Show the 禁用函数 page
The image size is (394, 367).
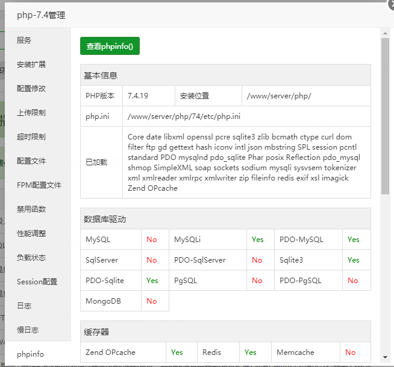[31, 209]
